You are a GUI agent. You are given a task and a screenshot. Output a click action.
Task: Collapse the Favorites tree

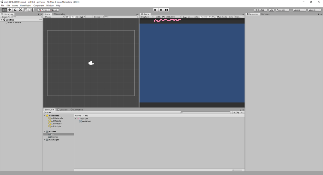(45, 116)
